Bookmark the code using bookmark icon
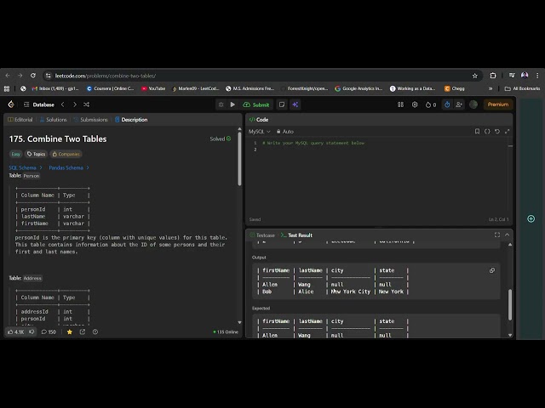 (x=477, y=132)
